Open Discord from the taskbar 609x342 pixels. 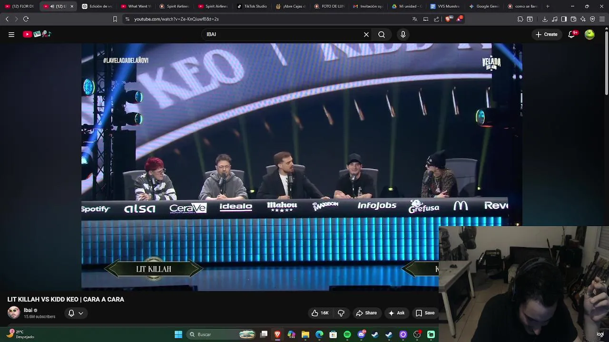361,334
